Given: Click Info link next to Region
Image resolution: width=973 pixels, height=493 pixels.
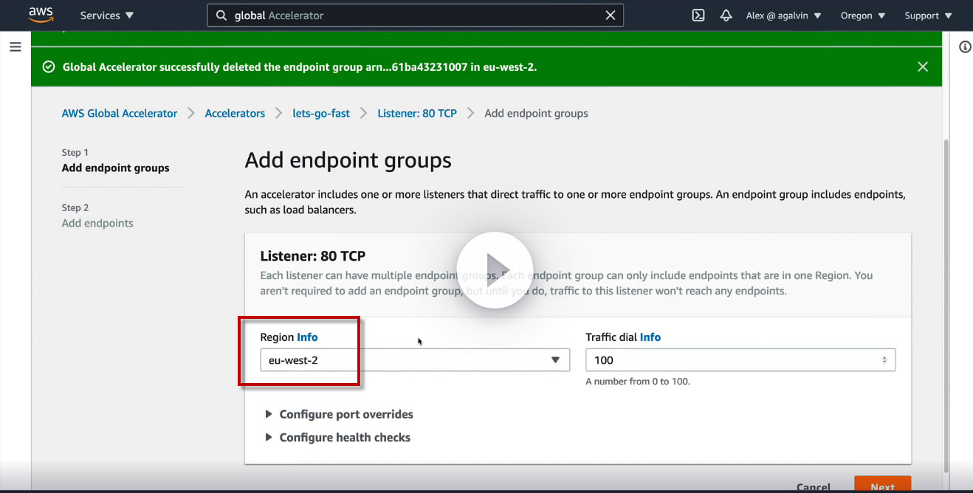Looking at the screenshot, I should [307, 337].
